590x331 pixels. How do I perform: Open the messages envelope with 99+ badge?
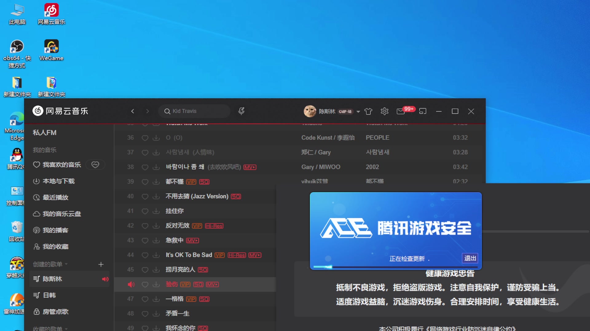[x=401, y=111]
